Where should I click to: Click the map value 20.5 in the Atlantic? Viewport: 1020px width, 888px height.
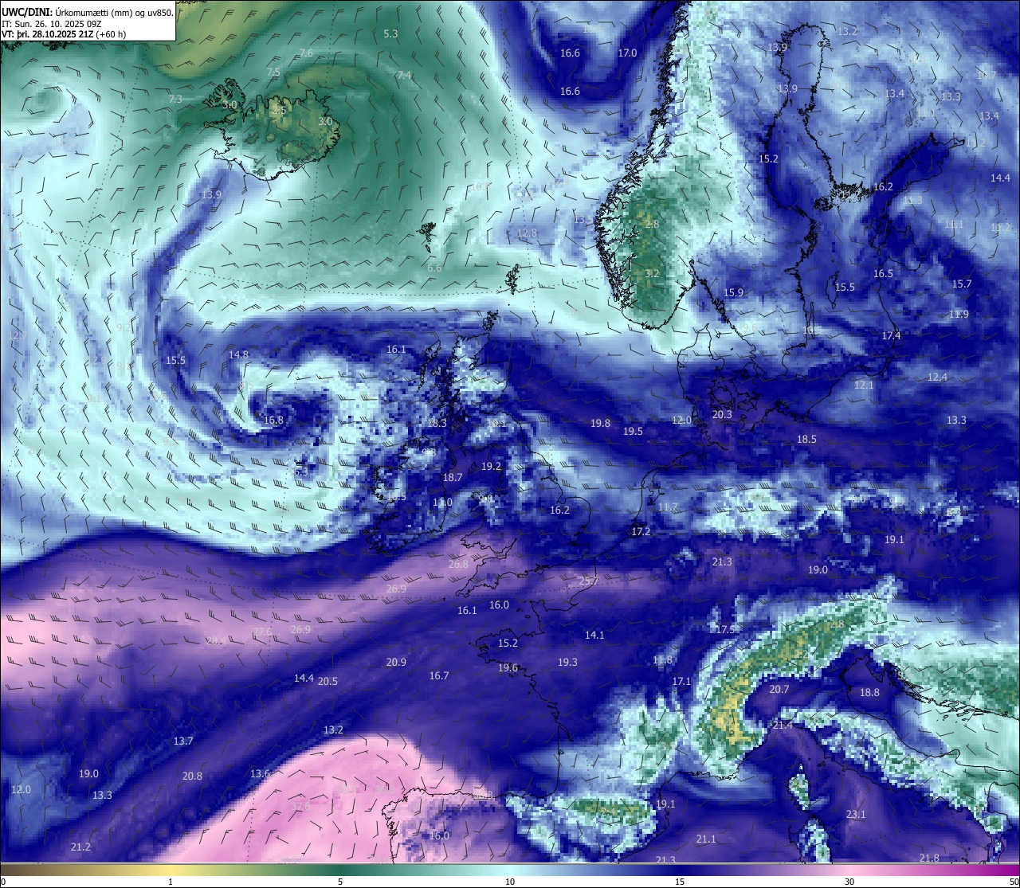[328, 681]
